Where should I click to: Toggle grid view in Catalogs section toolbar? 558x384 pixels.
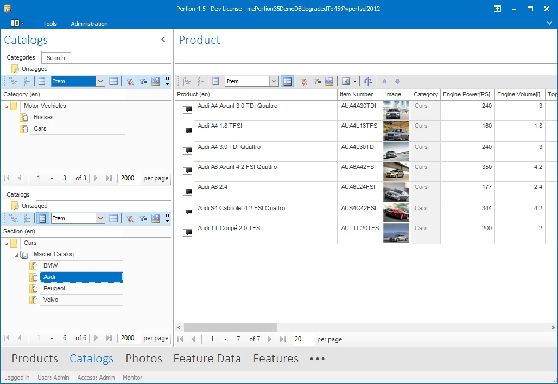tap(113, 218)
